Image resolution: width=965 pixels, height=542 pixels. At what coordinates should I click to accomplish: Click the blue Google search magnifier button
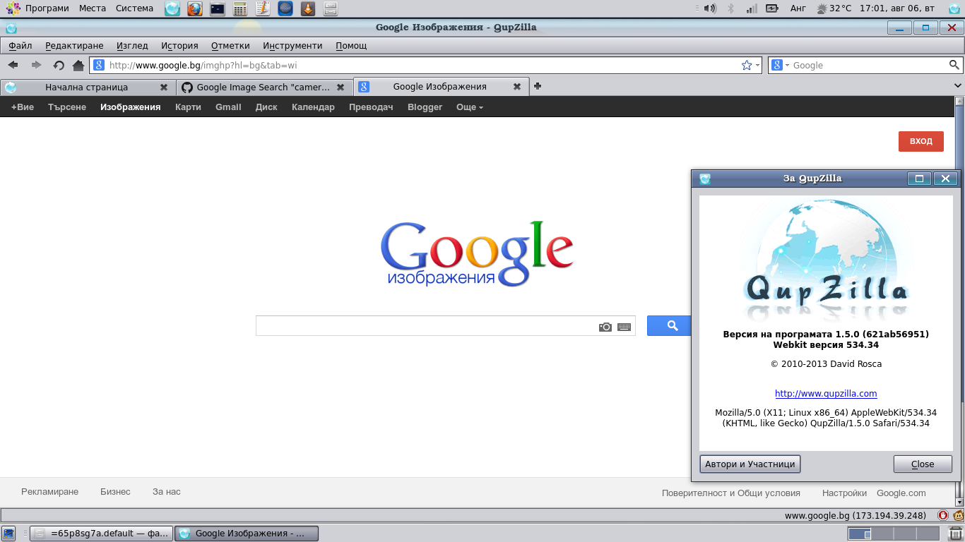[670, 325]
